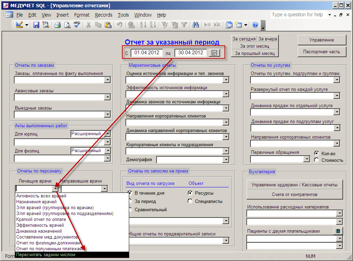The image size is (353, 261).
Task: Open Print Preview from the toolbar
Action: point(67,25)
